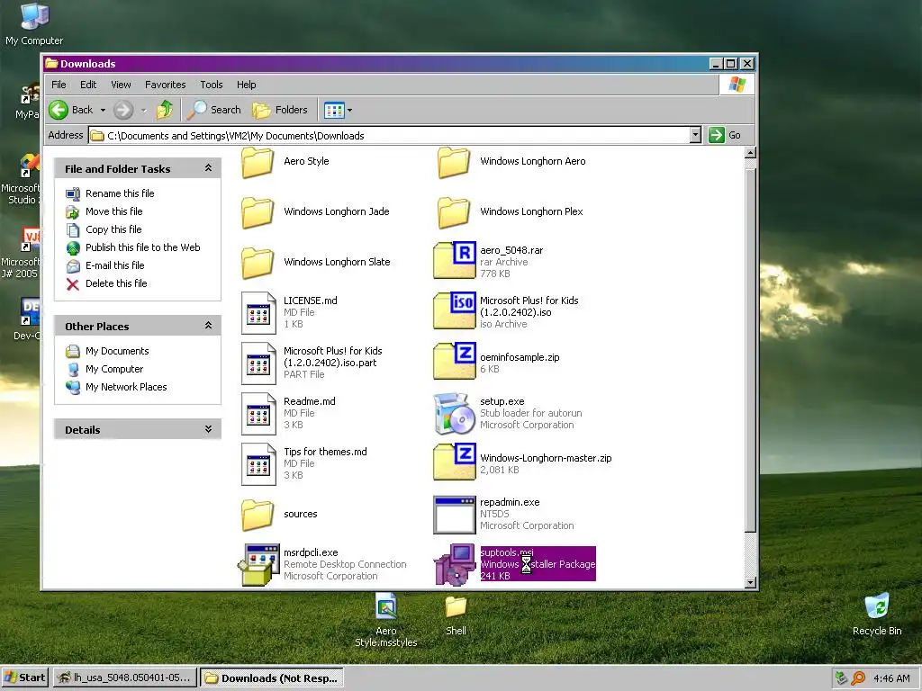Open the View menu
This screenshot has width=922, height=691.
click(121, 85)
